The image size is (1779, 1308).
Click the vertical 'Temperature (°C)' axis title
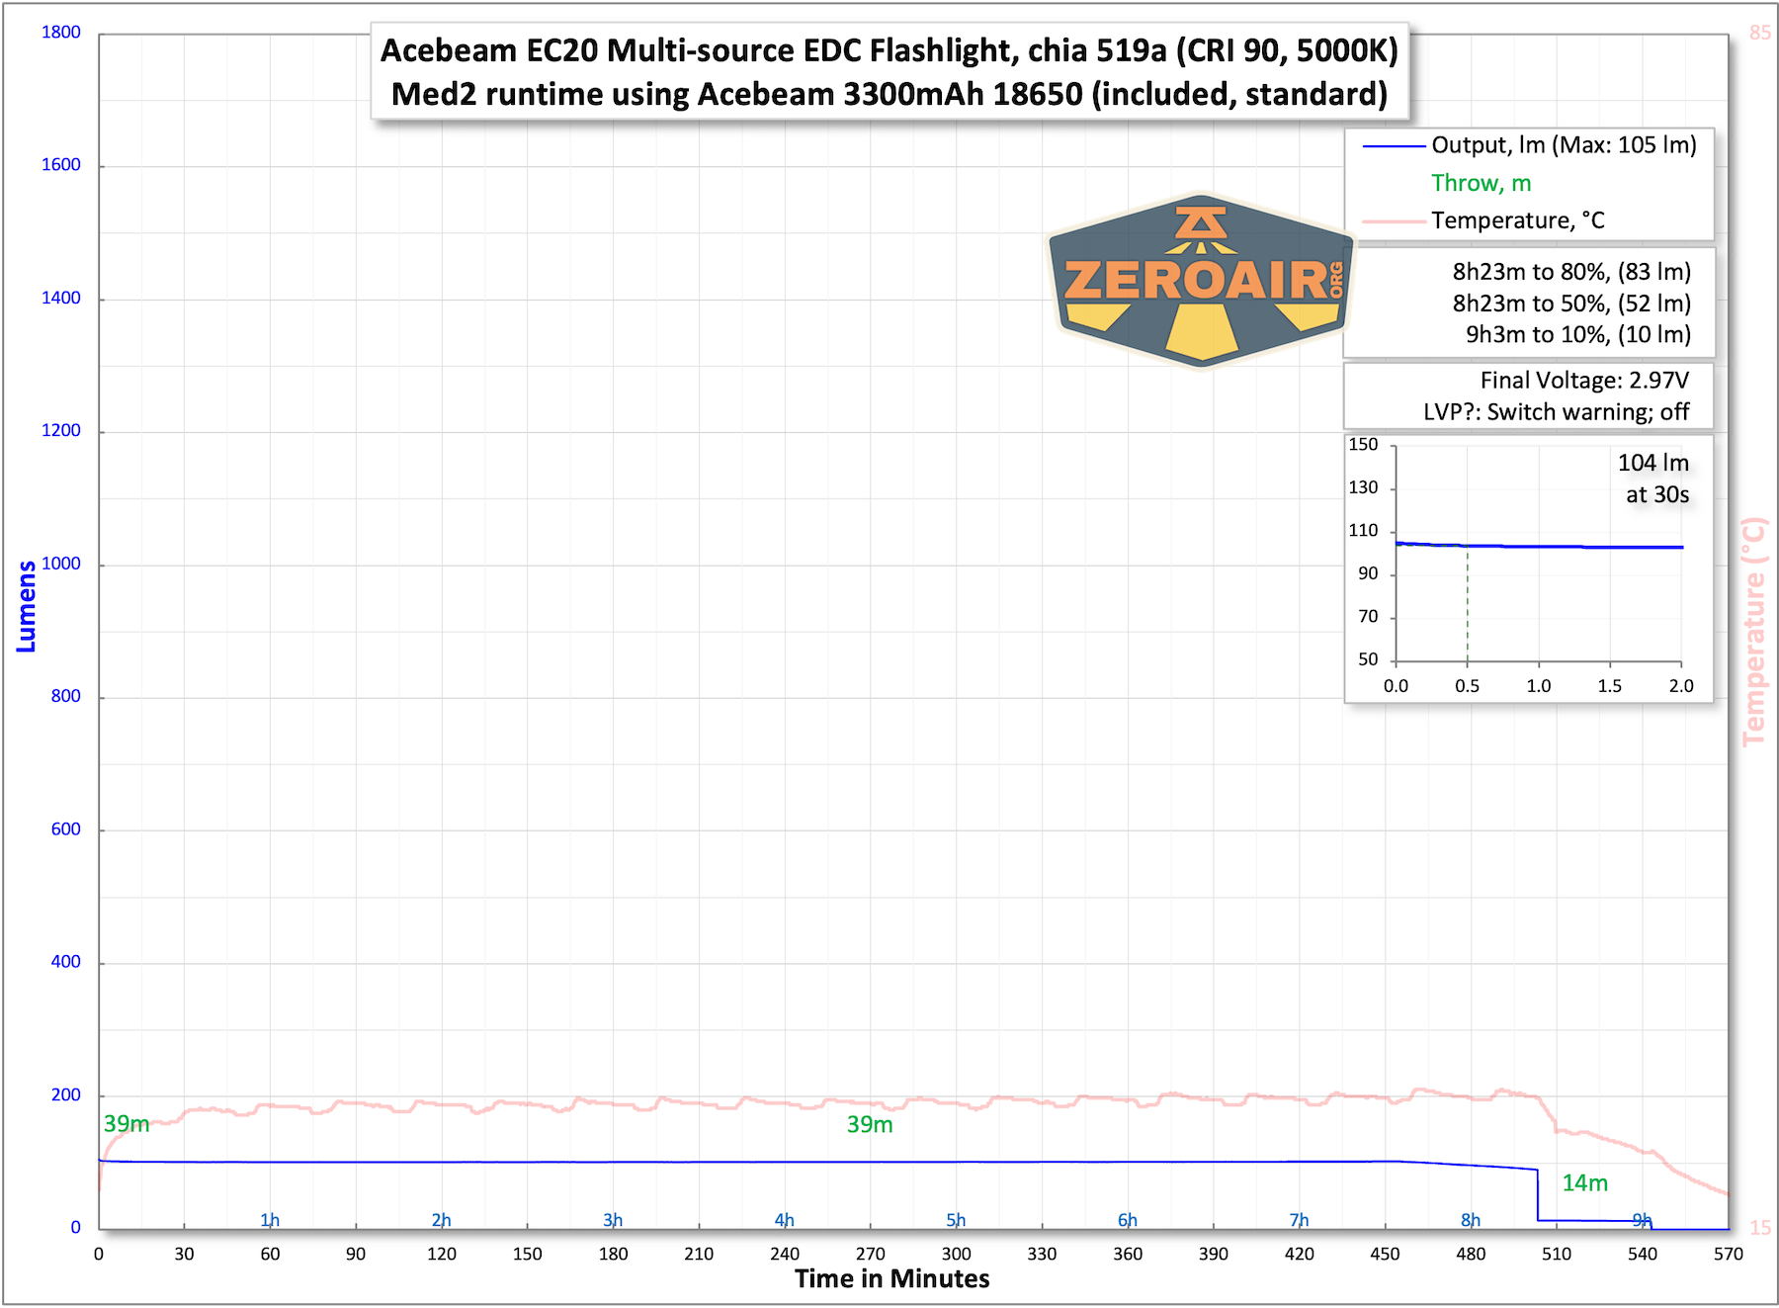tap(1753, 632)
